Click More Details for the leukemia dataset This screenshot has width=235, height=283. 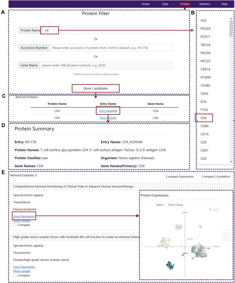coord(22,221)
